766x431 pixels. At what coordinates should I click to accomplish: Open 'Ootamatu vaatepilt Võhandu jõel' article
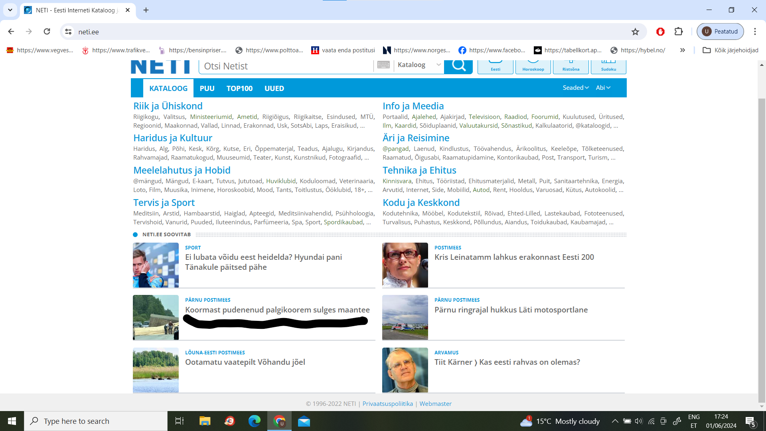(x=245, y=362)
